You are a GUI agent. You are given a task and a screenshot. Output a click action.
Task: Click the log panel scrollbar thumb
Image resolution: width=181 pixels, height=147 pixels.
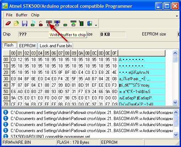(176, 121)
